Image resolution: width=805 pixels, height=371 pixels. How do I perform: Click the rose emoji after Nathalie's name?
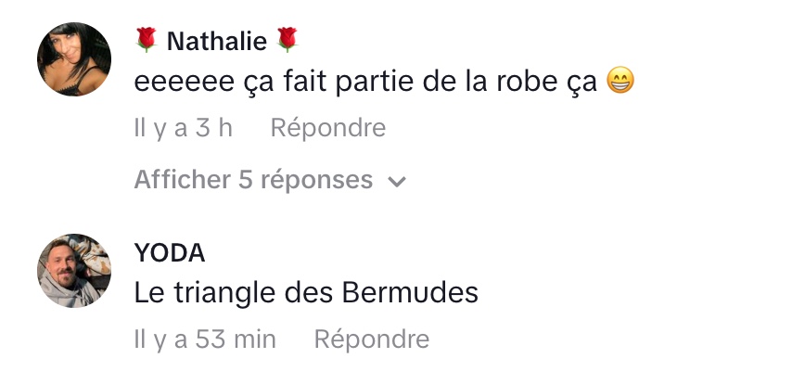(287, 40)
